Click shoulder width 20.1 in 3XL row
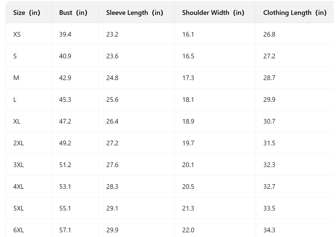Viewport: 336px width, 237px height. [x=188, y=165]
